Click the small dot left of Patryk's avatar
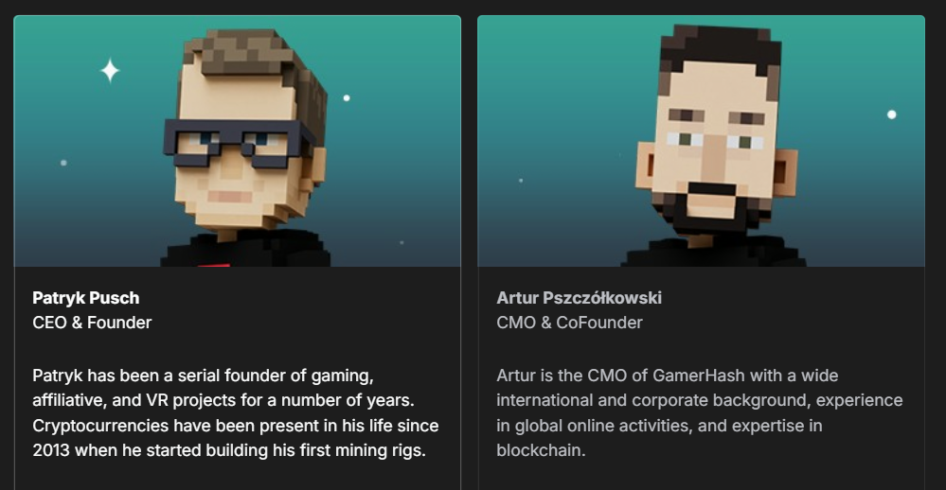Image resolution: width=946 pixels, height=490 pixels. [x=63, y=163]
